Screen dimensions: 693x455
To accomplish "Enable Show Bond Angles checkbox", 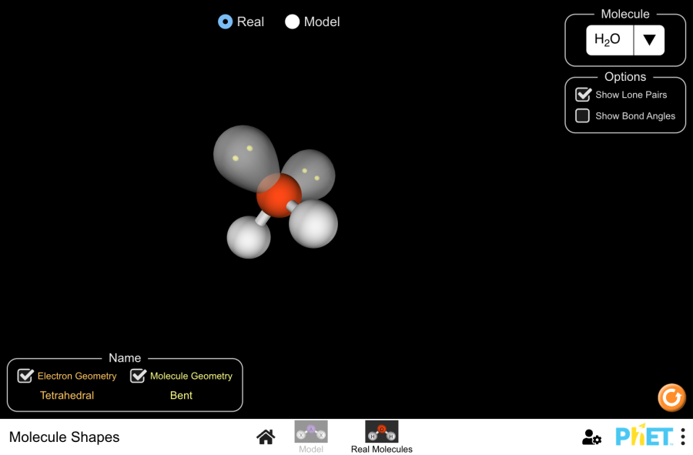I will 583,115.
